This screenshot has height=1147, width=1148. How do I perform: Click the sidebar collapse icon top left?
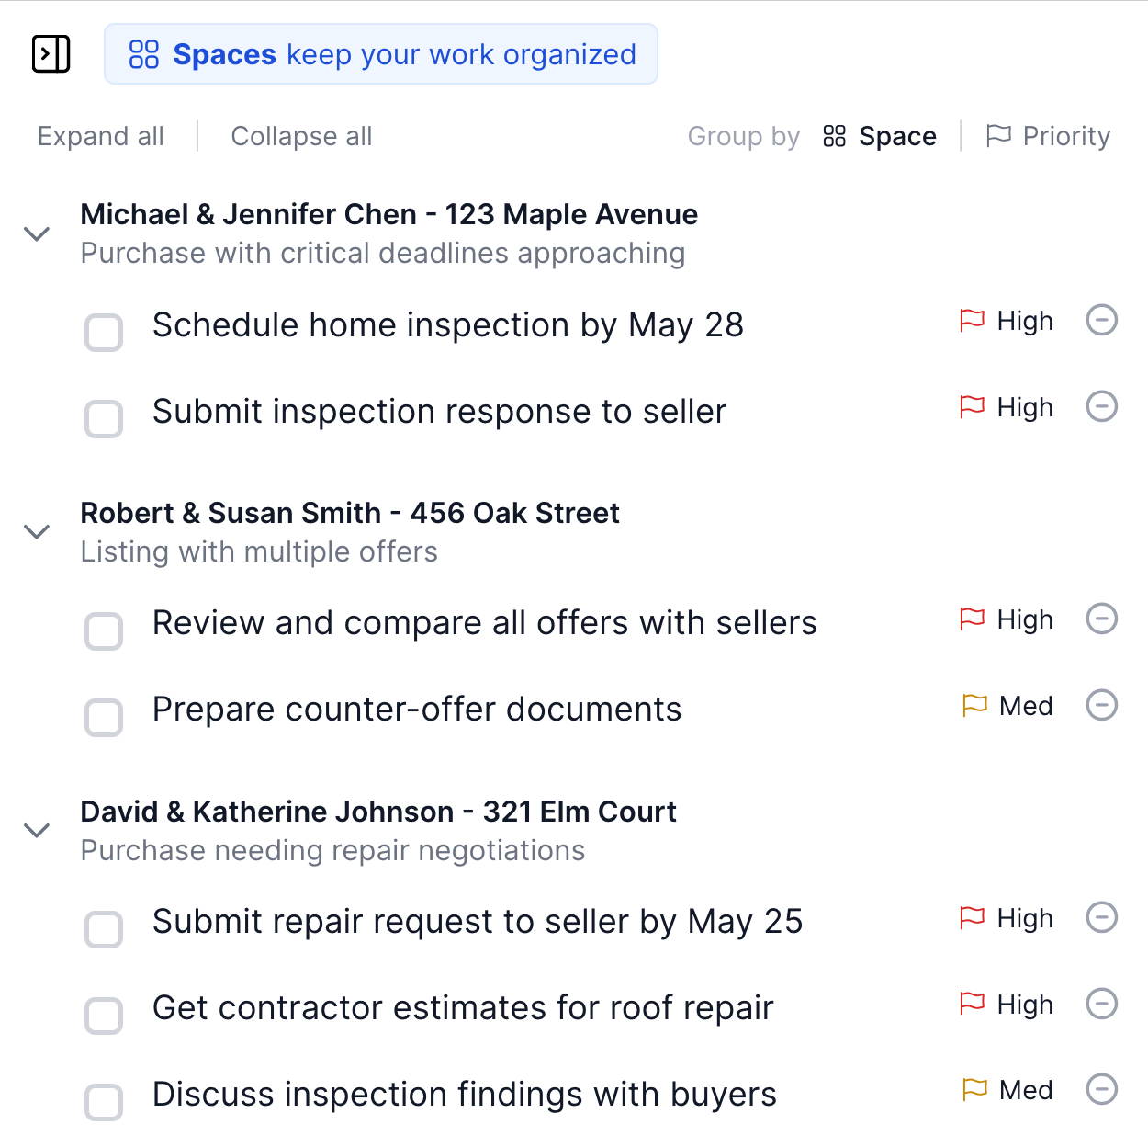pyautogui.click(x=51, y=54)
